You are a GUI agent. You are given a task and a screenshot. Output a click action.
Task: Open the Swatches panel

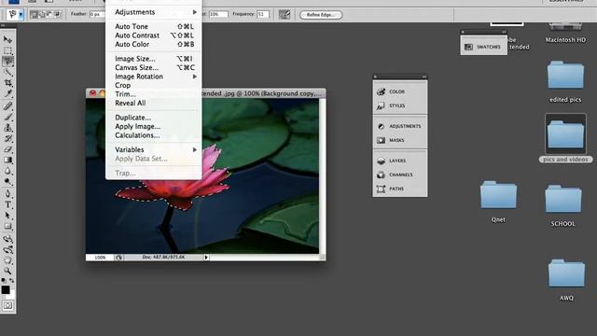(x=483, y=47)
